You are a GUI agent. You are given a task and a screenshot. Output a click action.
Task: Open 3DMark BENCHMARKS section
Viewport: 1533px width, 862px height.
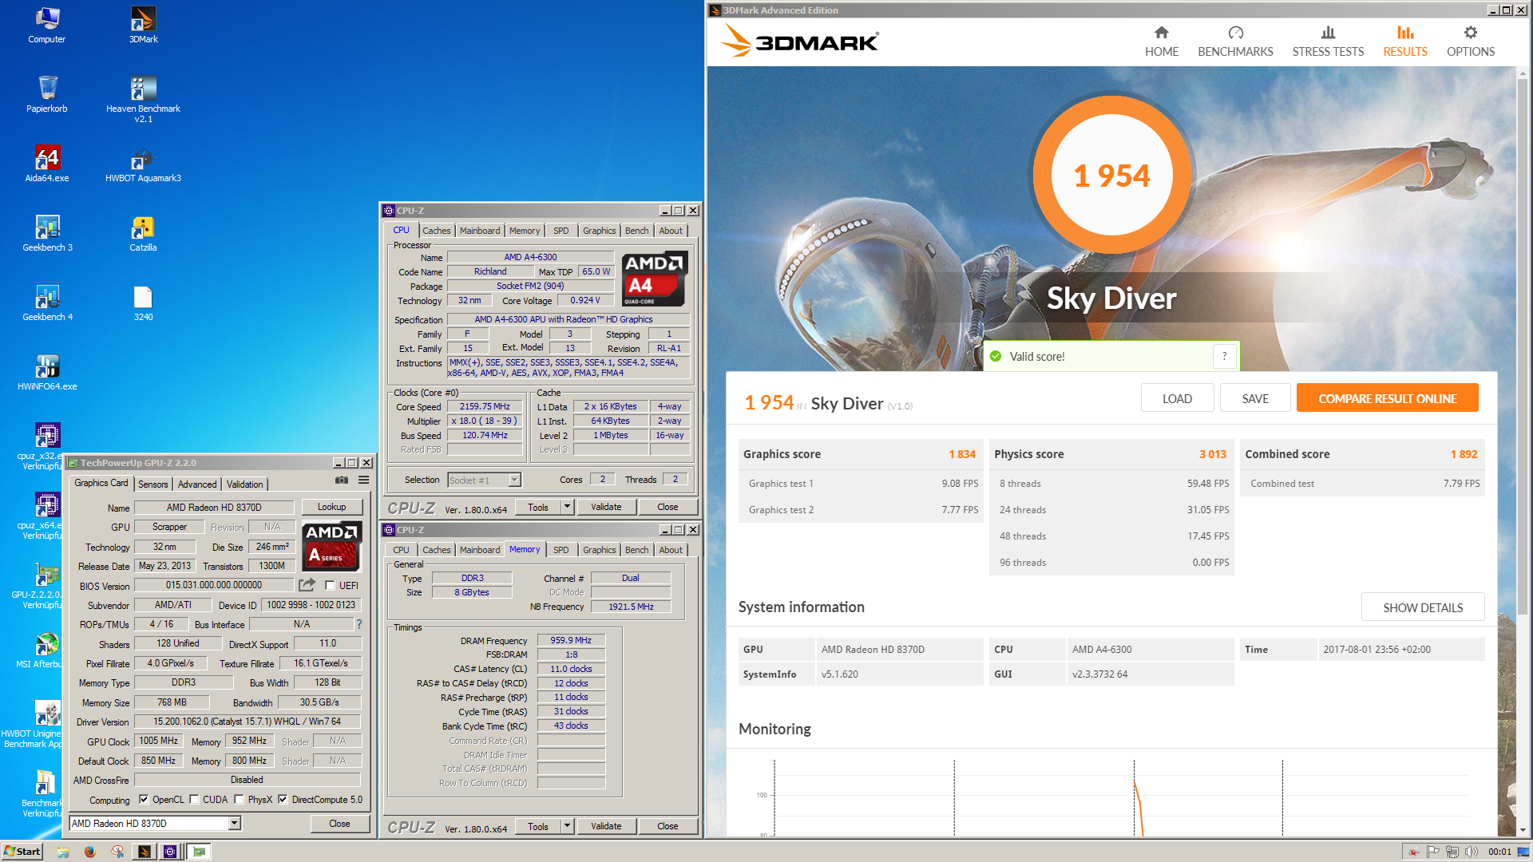(1235, 42)
